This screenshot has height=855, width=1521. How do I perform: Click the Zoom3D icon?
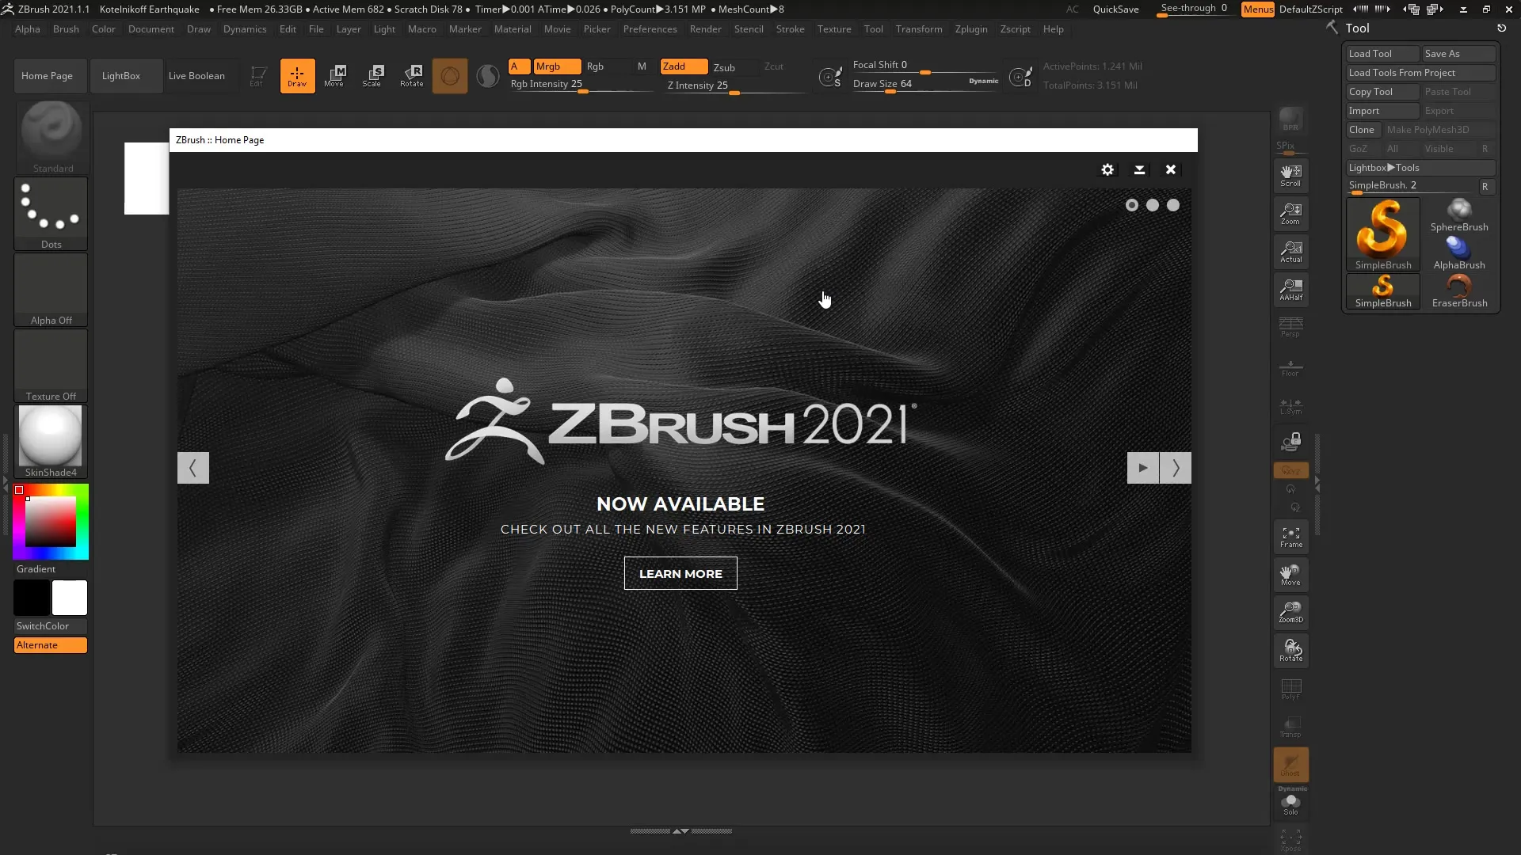tap(1290, 611)
